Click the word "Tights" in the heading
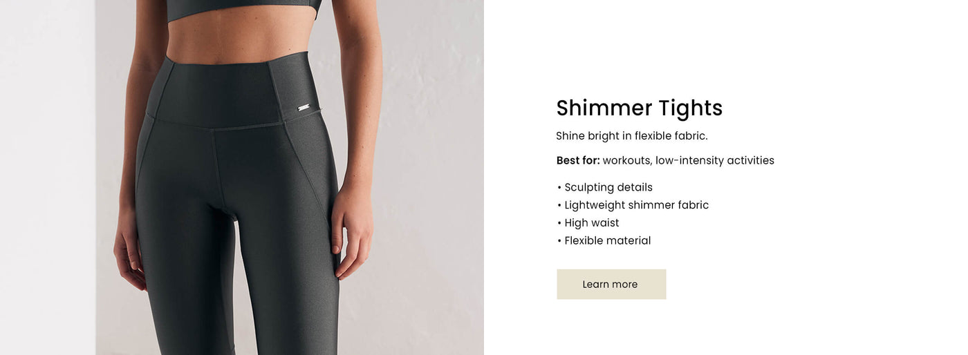968x355 pixels. tap(690, 108)
